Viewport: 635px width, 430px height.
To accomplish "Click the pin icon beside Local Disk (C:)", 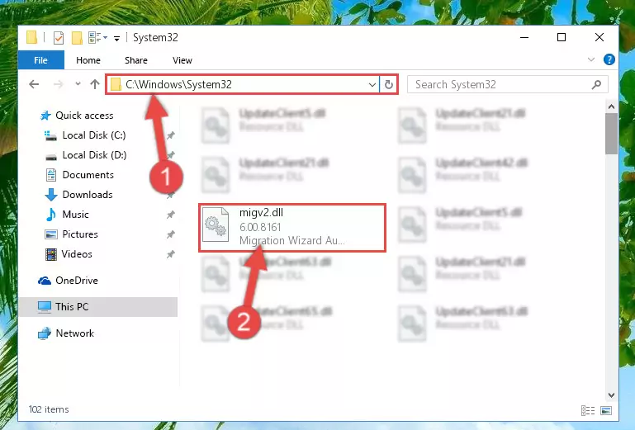I will (170, 135).
